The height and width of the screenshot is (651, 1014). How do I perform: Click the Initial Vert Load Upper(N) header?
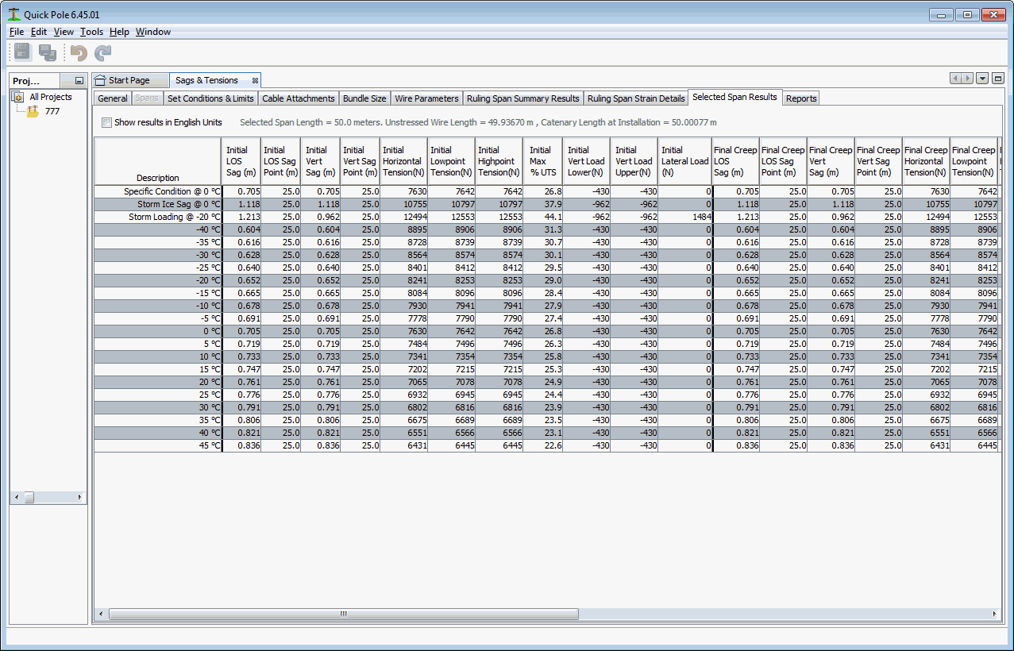click(x=634, y=162)
